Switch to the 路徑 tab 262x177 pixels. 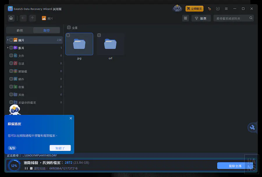20,30
